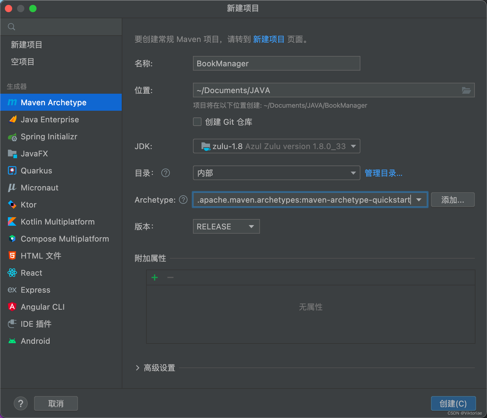This screenshot has width=487, height=418.
Task: Choose Quarkus generator
Action: click(x=61, y=171)
